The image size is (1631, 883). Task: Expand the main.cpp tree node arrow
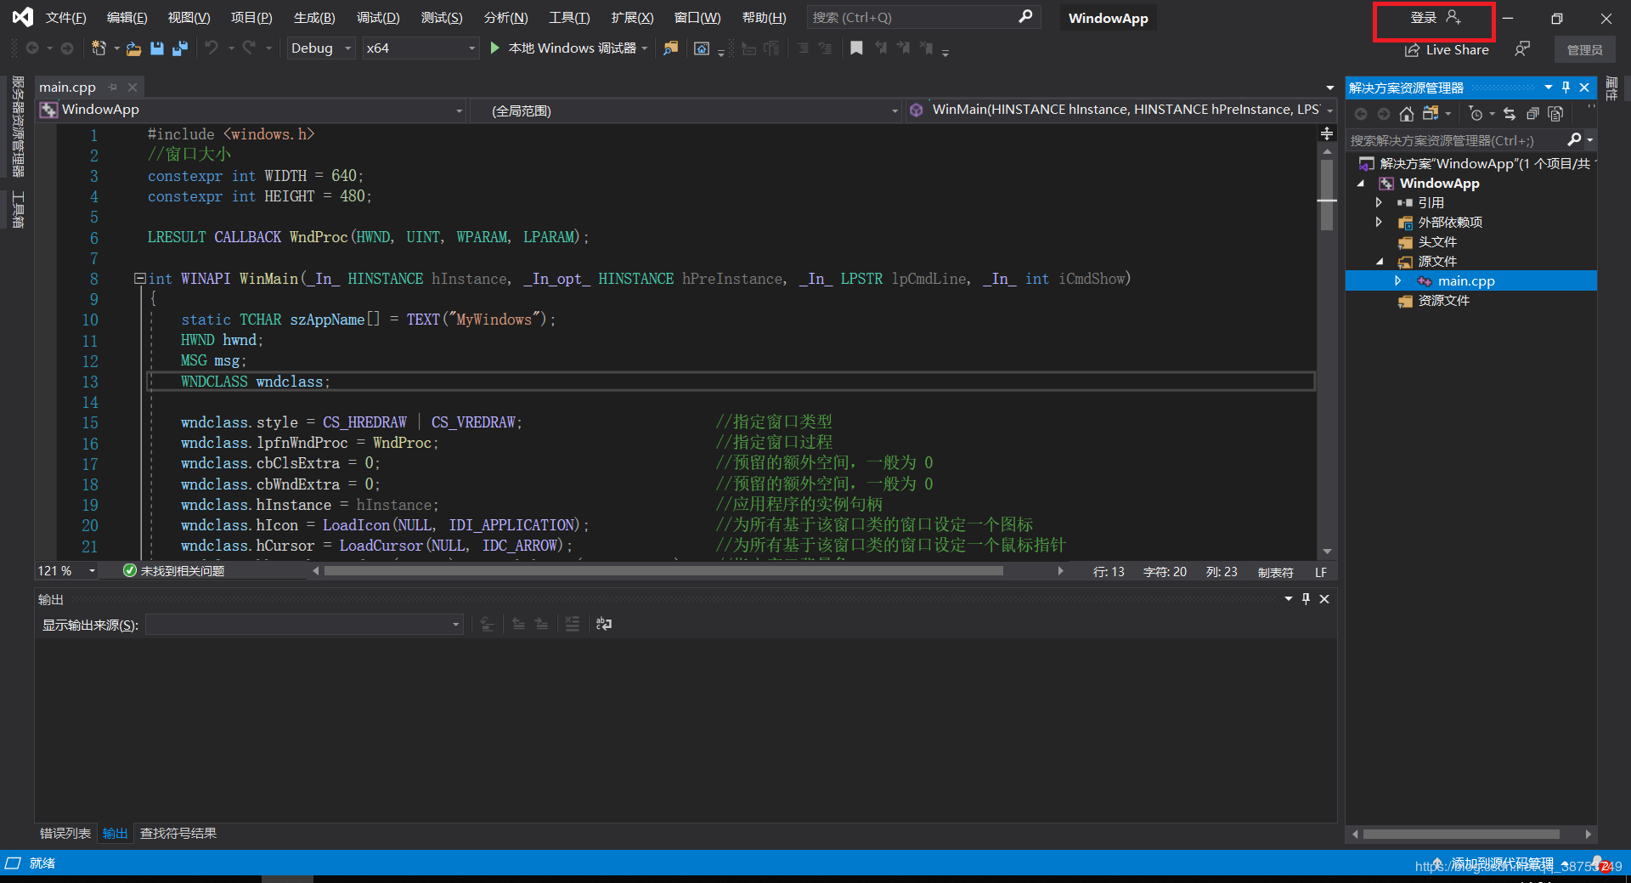1398,281
